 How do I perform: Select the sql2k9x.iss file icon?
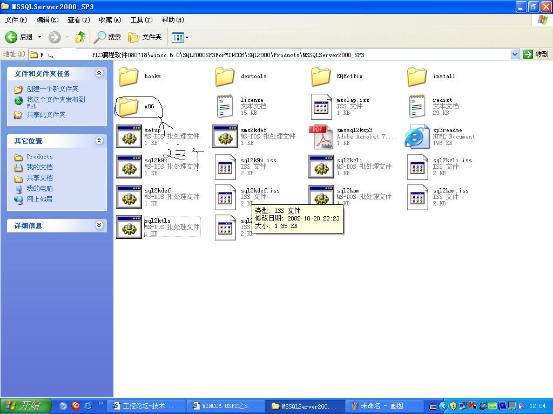(x=225, y=167)
